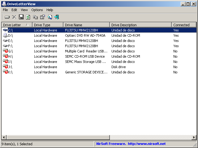198x148 pixels.
Task: Click the disconnected drive icon for G:\
Action: pos(5,51)
